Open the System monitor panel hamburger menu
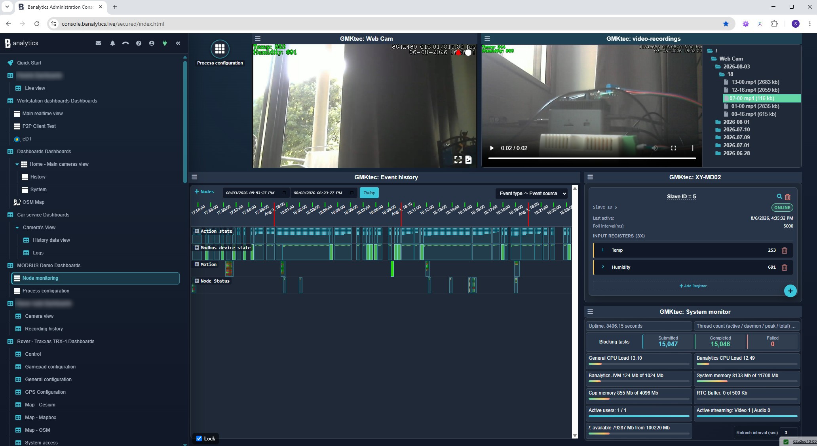The image size is (817, 446). [x=590, y=311]
